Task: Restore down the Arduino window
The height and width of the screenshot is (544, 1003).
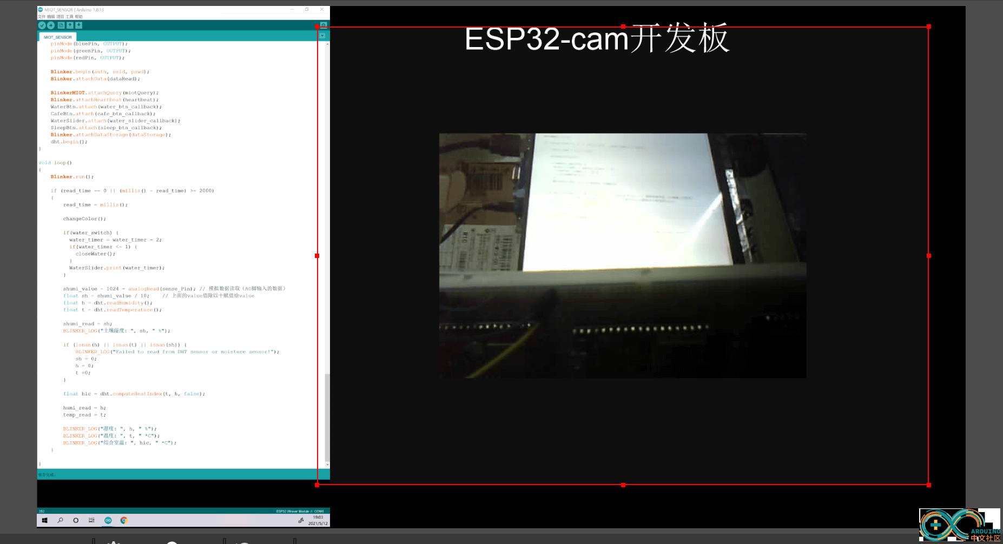Action: click(x=307, y=9)
